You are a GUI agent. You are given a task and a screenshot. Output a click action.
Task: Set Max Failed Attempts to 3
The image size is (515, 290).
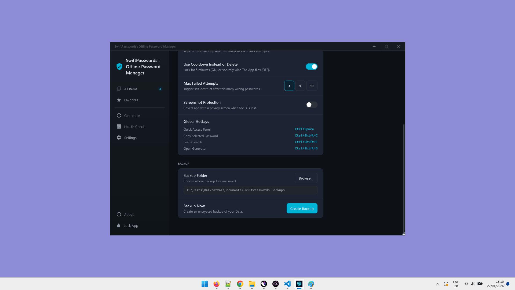(289, 86)
